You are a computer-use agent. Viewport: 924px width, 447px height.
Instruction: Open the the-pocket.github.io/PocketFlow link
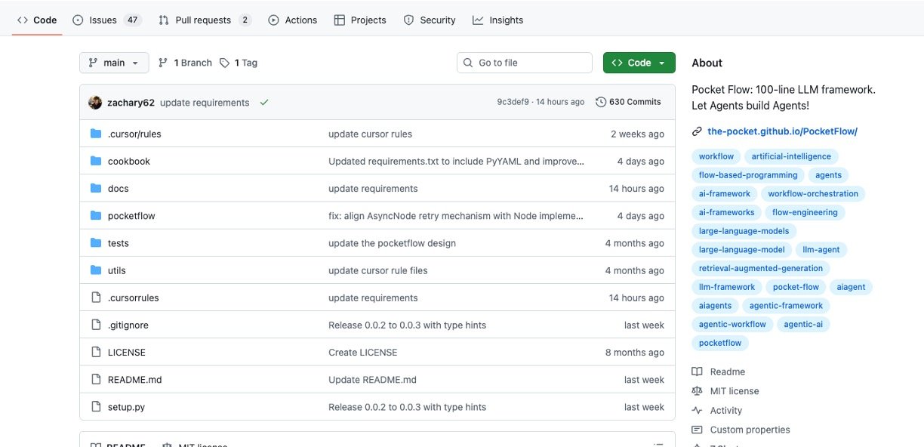pos(782,131)
